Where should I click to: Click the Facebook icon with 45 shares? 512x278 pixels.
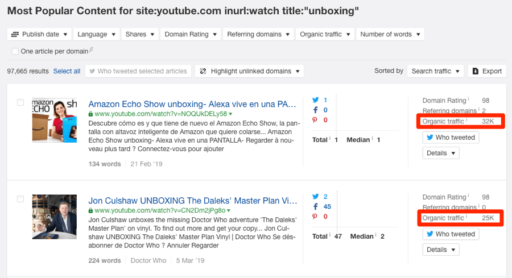point(315,206)
